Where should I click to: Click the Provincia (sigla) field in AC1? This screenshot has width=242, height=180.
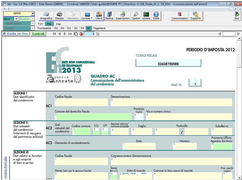(139, 117)
